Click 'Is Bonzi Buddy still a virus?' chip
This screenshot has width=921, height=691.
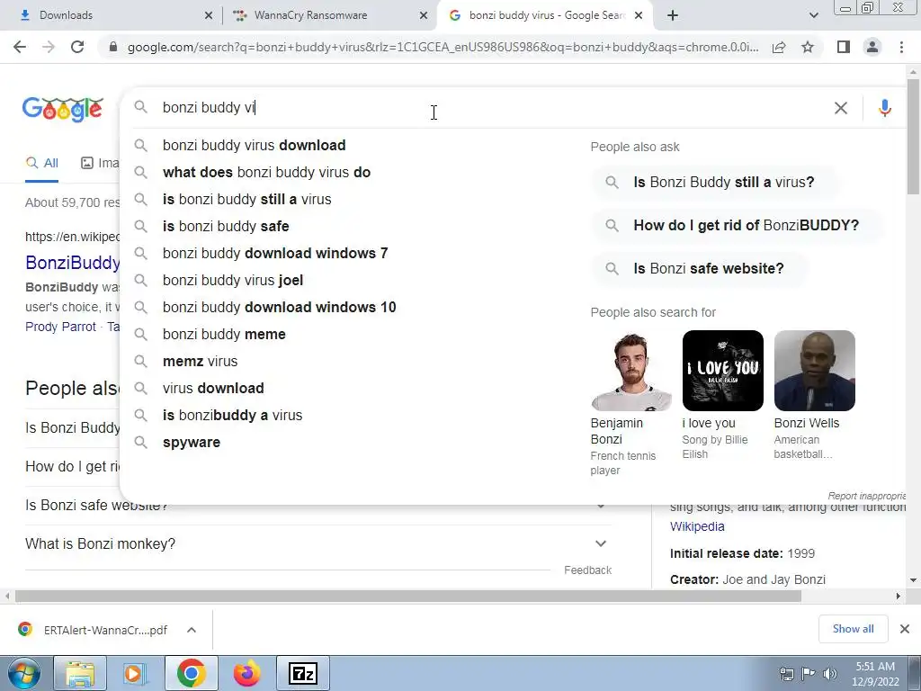click(x=715, y=182)
